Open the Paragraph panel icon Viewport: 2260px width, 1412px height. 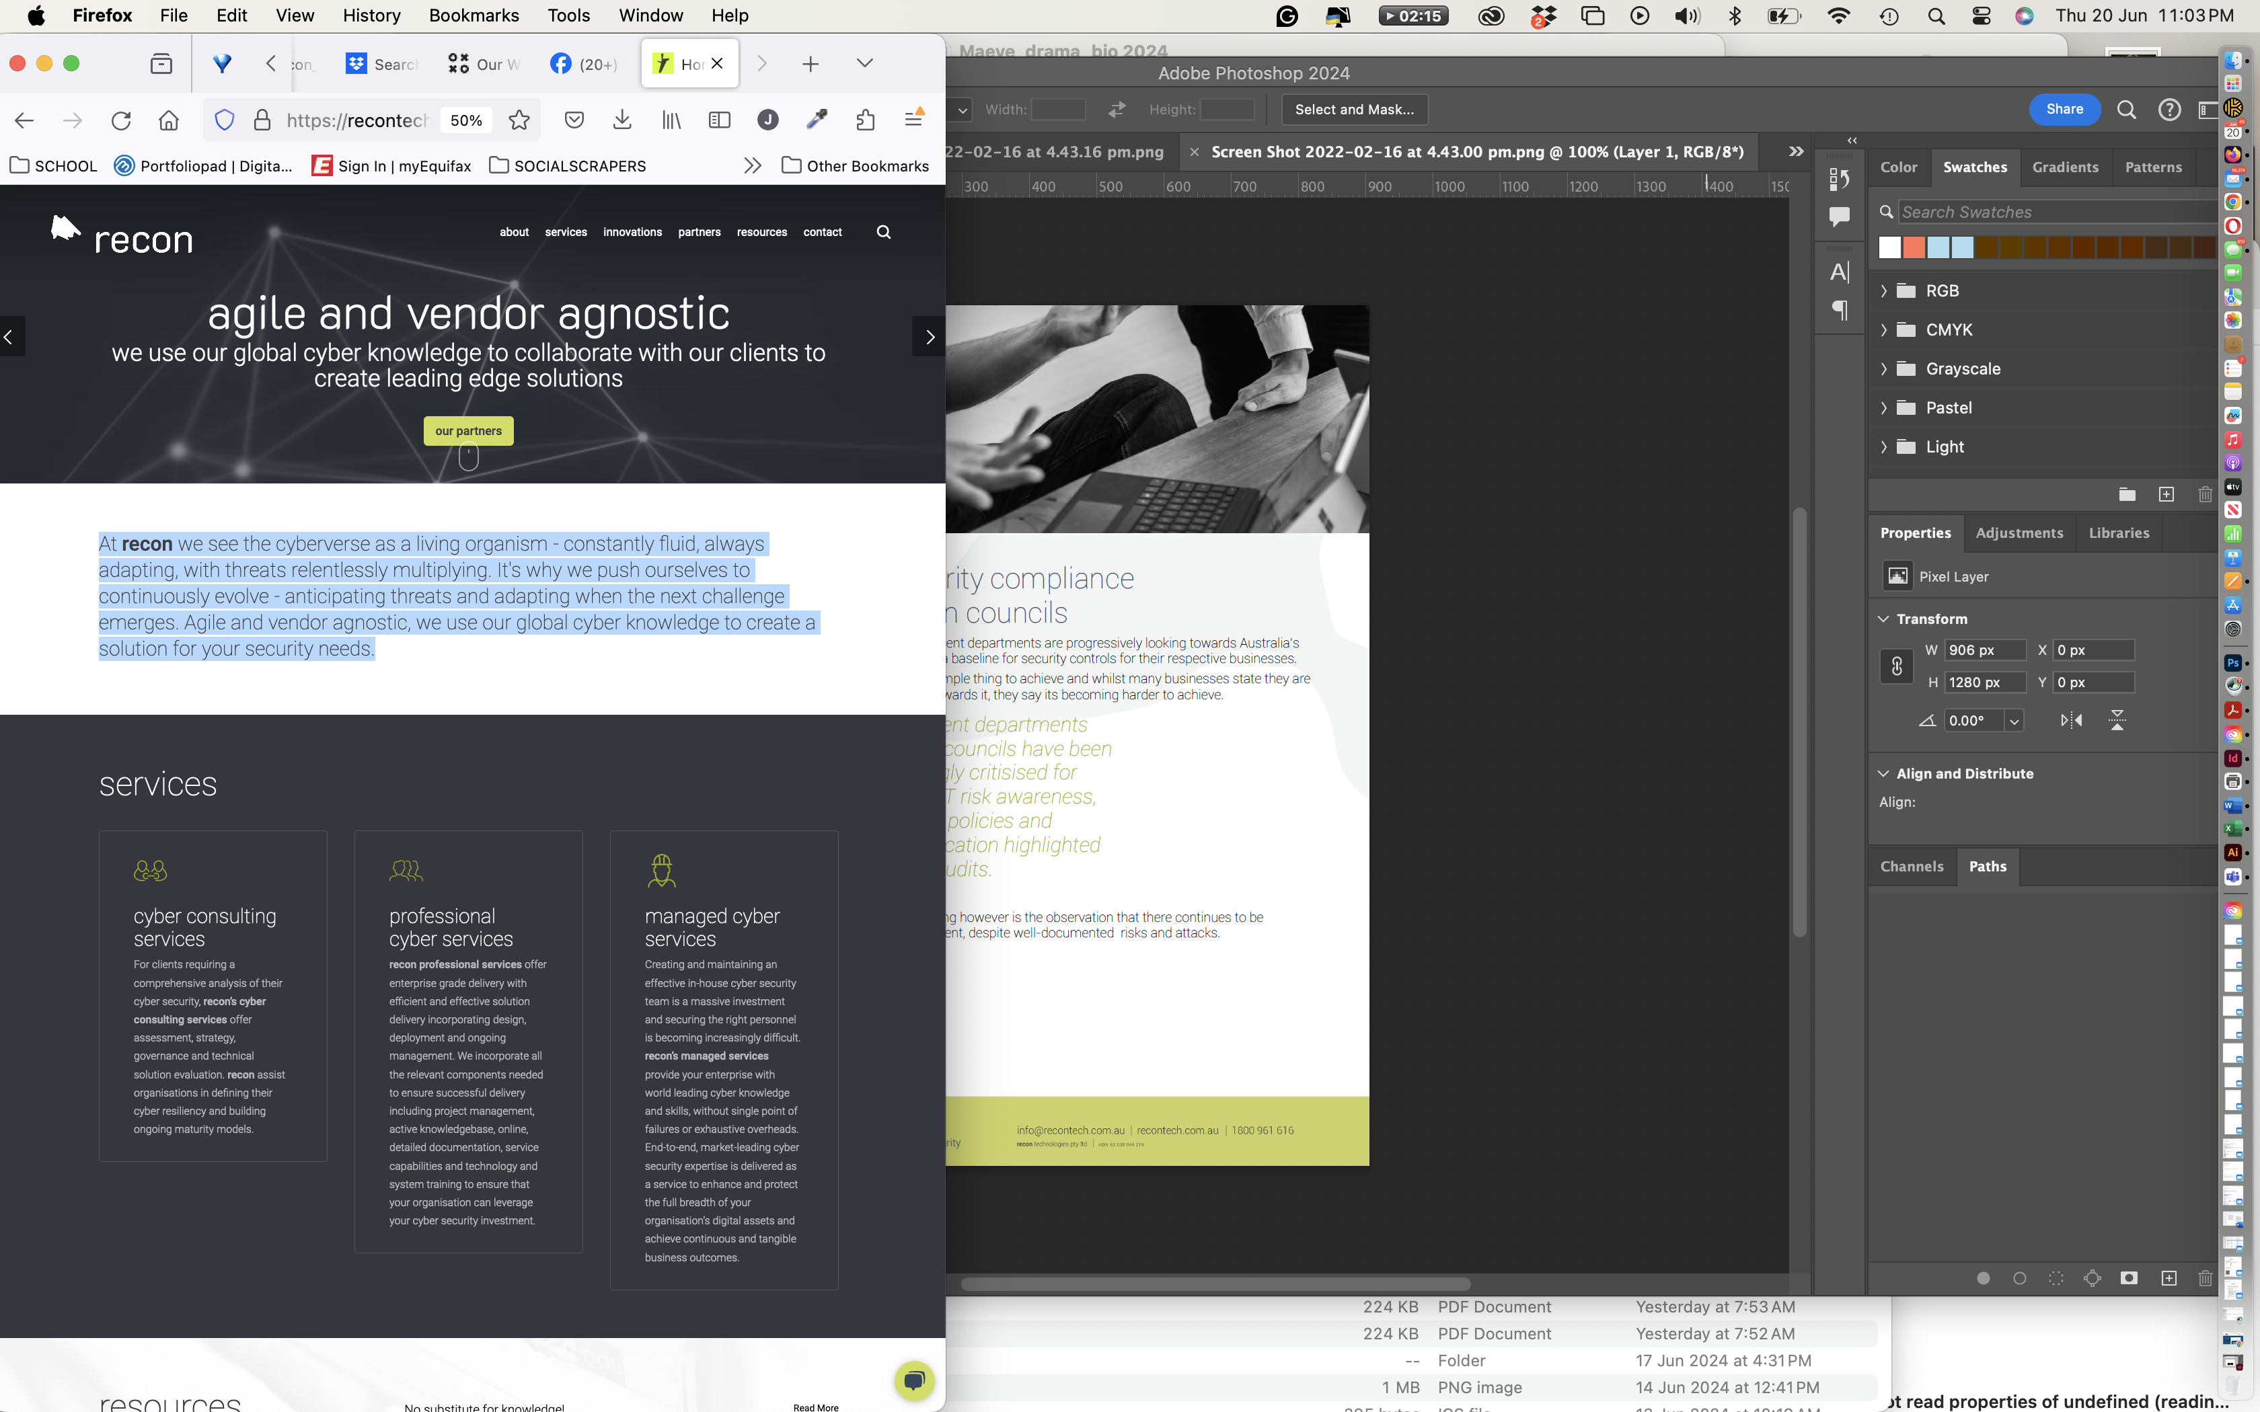1839,310
